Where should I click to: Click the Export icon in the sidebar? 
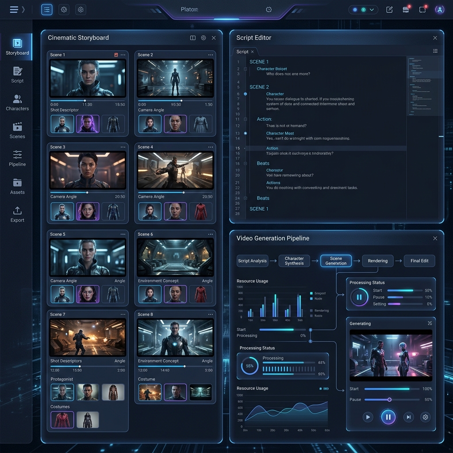(x=17, y=214)
